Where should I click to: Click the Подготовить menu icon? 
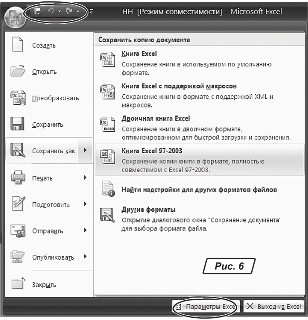tap(18, 205)
